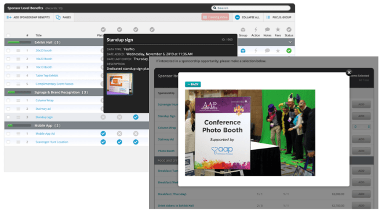Click the Notes speech bubble in 20x20 booth row
Viewport: 382px width, 211px height.
267,50
